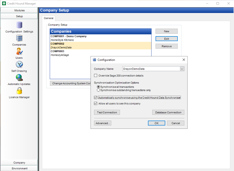Click the Remove company button
The height and width of the screenshot is (171, 234).
166,46
